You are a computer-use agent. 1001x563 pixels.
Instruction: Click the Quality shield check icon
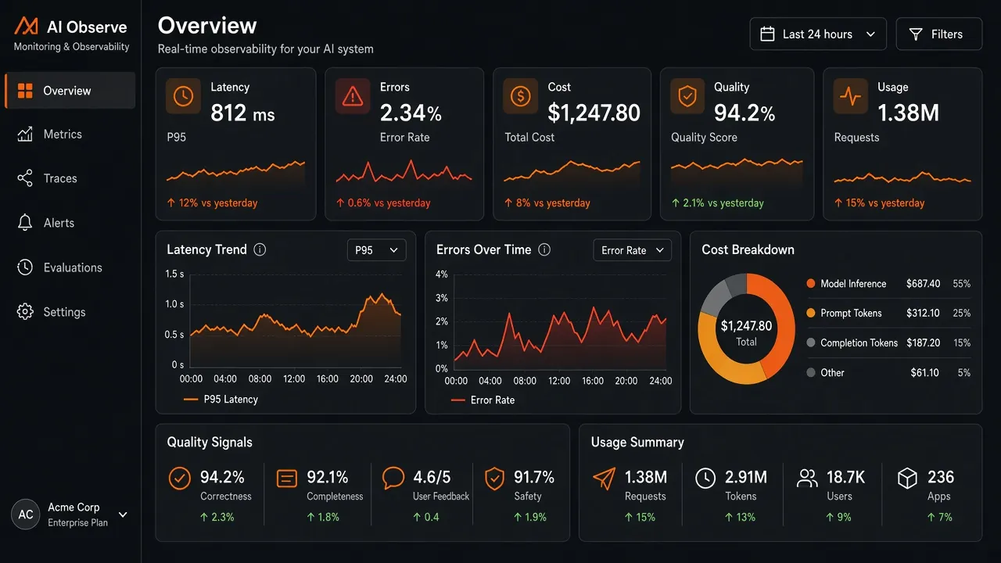[x=687, y=96]
